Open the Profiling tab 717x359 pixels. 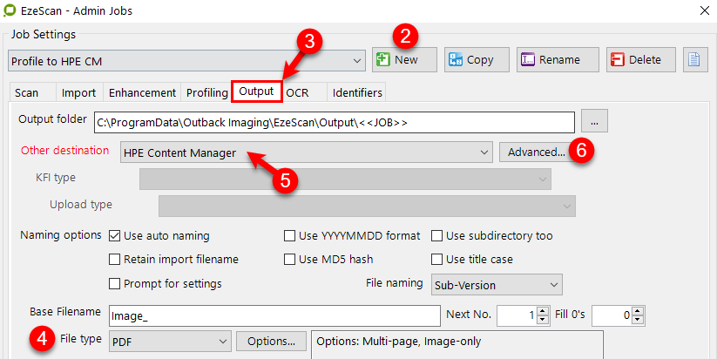pyautogui.click(x=206, y=92)
